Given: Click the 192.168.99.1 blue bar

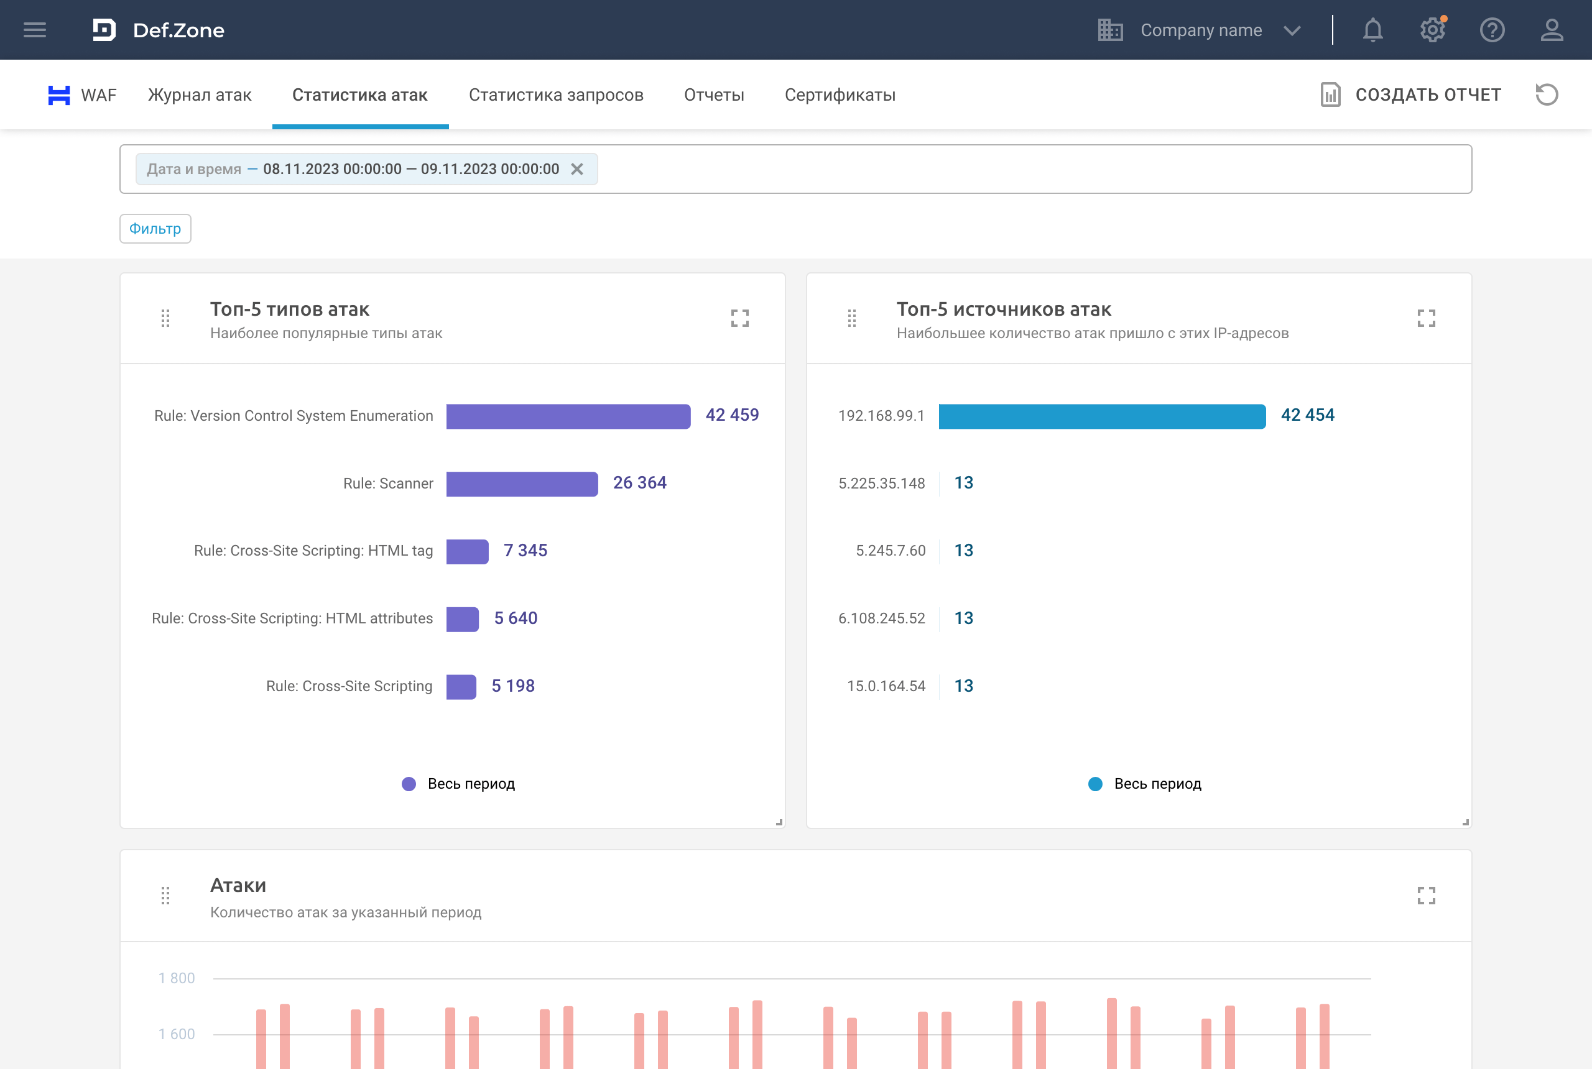Looking at the screenshot, I should click(1101, 416).
